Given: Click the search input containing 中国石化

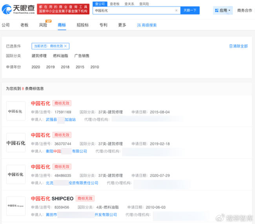Looking at the screenshot, I should click(x=133, y=11).
